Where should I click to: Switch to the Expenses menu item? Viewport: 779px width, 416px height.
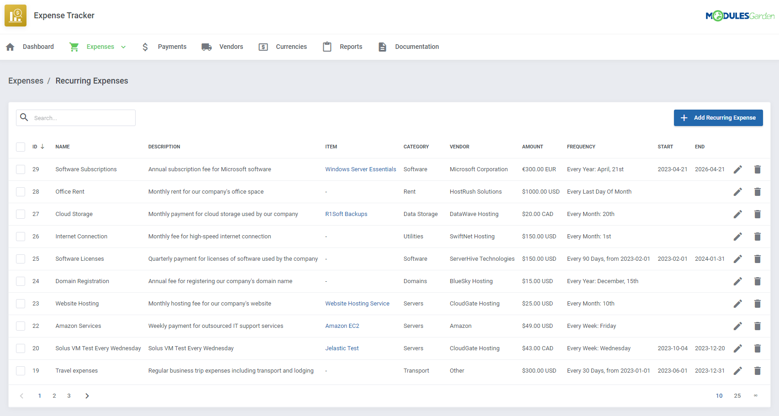pyautogui.click(x=101, y=47)
